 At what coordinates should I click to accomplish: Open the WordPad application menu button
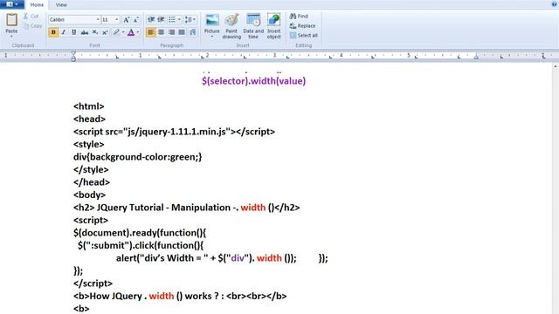coord(11,4)
